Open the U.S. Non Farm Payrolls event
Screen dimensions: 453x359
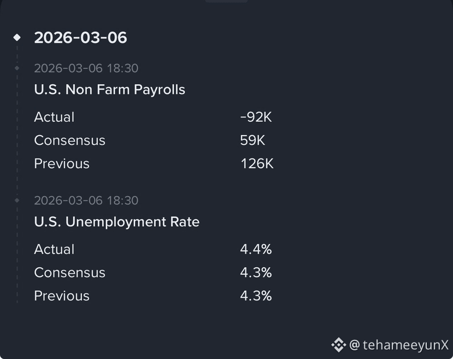[x=109, y=90]
